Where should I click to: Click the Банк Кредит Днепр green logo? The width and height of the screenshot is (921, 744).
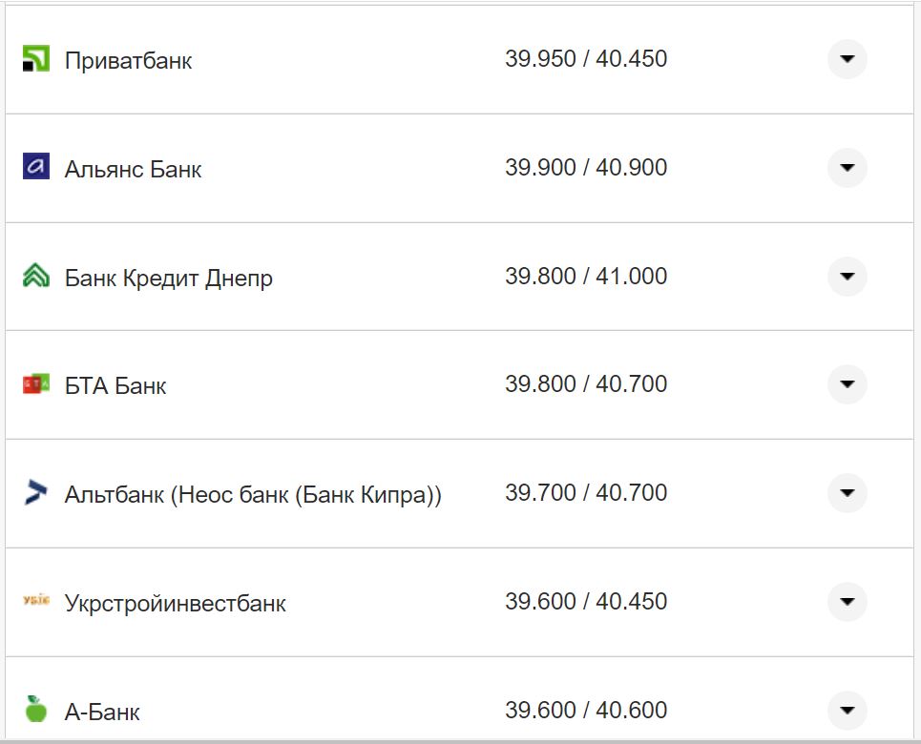(x=35, y=277)
